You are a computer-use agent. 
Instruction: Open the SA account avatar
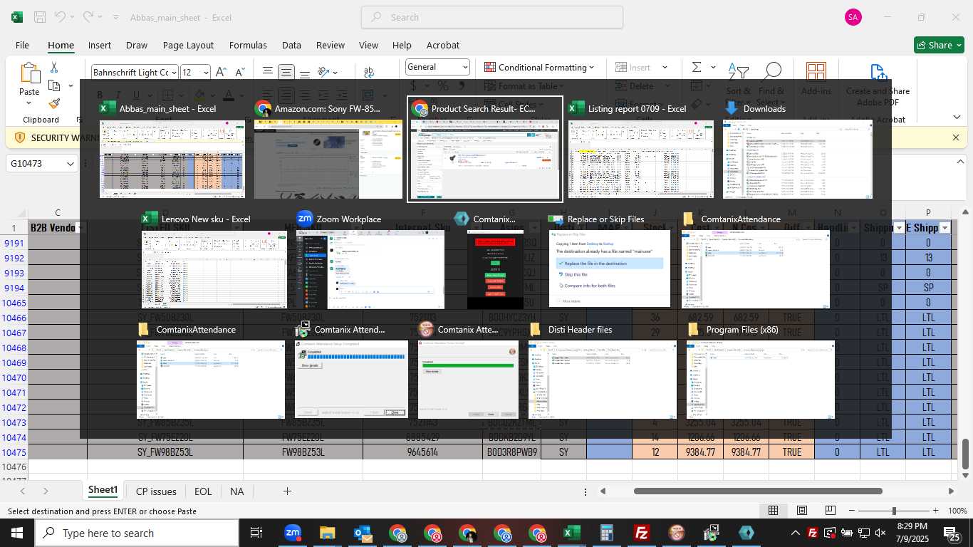click(x=853, y=17)
